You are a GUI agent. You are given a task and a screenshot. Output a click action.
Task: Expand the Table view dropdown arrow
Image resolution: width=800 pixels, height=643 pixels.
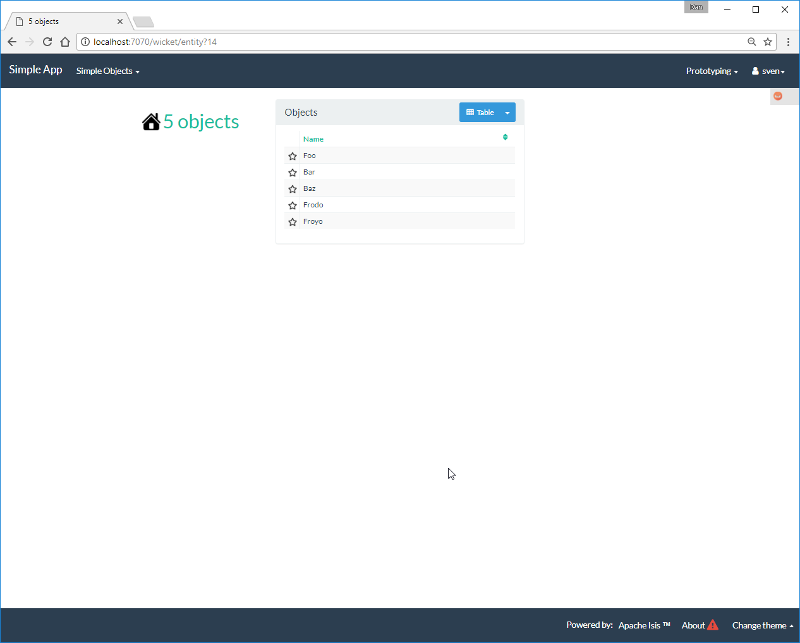[x=507, y=113]
